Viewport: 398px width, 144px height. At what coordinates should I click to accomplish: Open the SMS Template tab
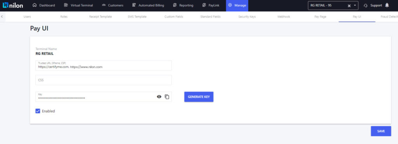137,17
